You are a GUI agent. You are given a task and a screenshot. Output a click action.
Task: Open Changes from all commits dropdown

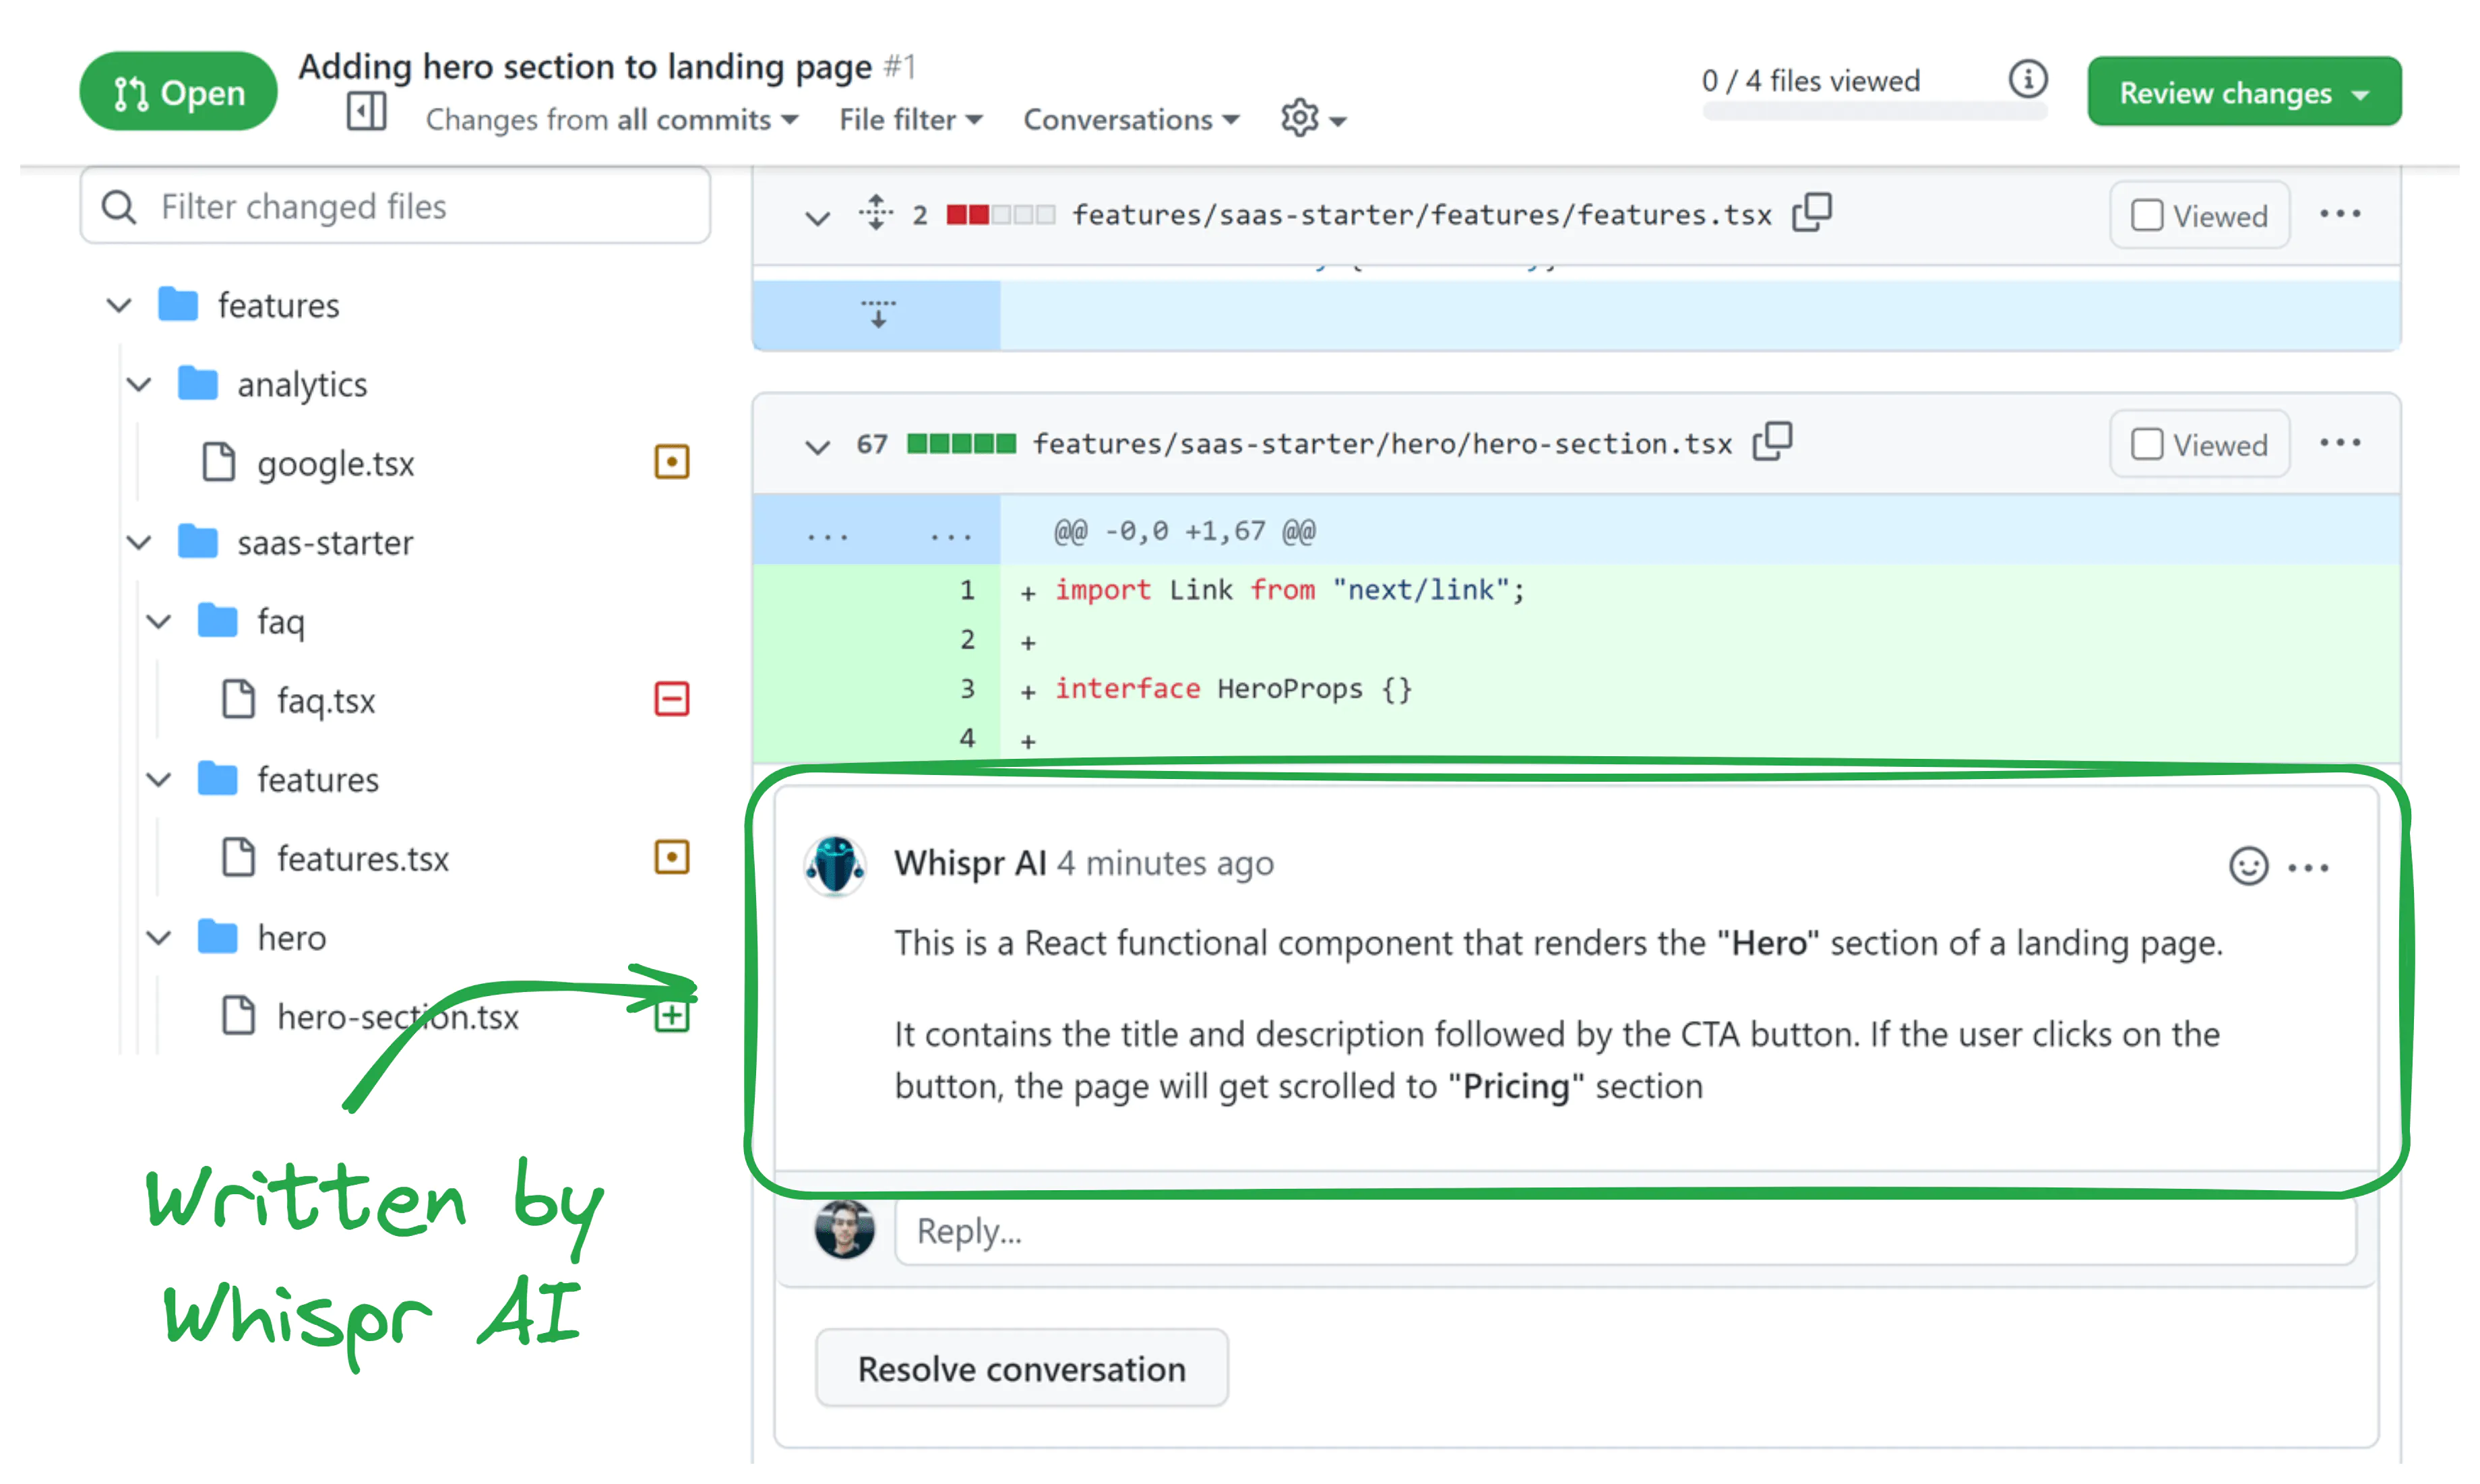click(x=611, y=120)
